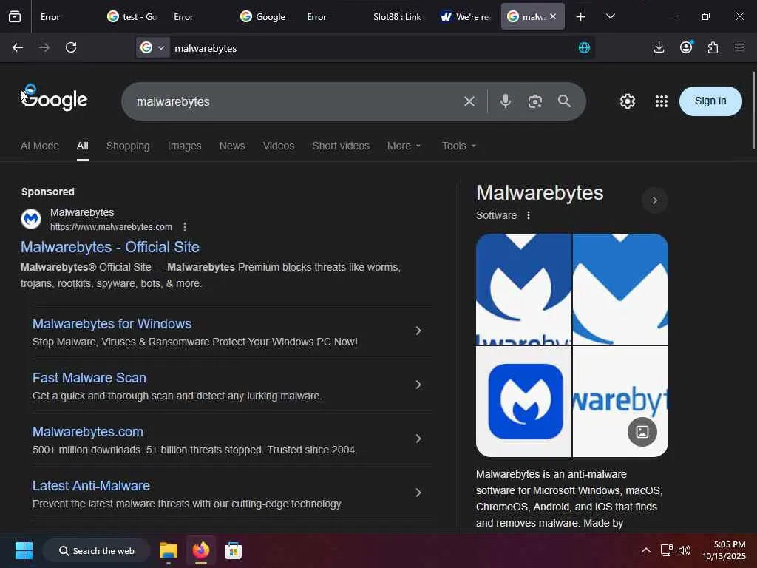Screen dimensions: 757x568
Task: Select the Shopping results filter
Action: (128, 146)
